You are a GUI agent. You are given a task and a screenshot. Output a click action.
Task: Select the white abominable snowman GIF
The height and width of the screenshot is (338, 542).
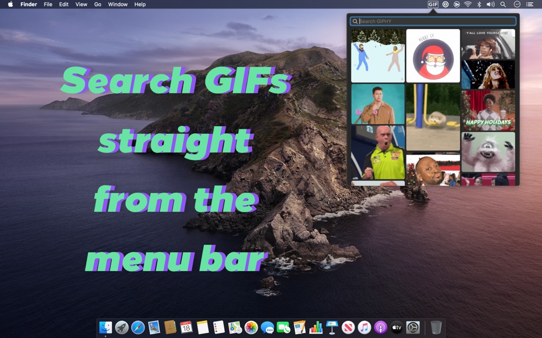coord(488,152)
